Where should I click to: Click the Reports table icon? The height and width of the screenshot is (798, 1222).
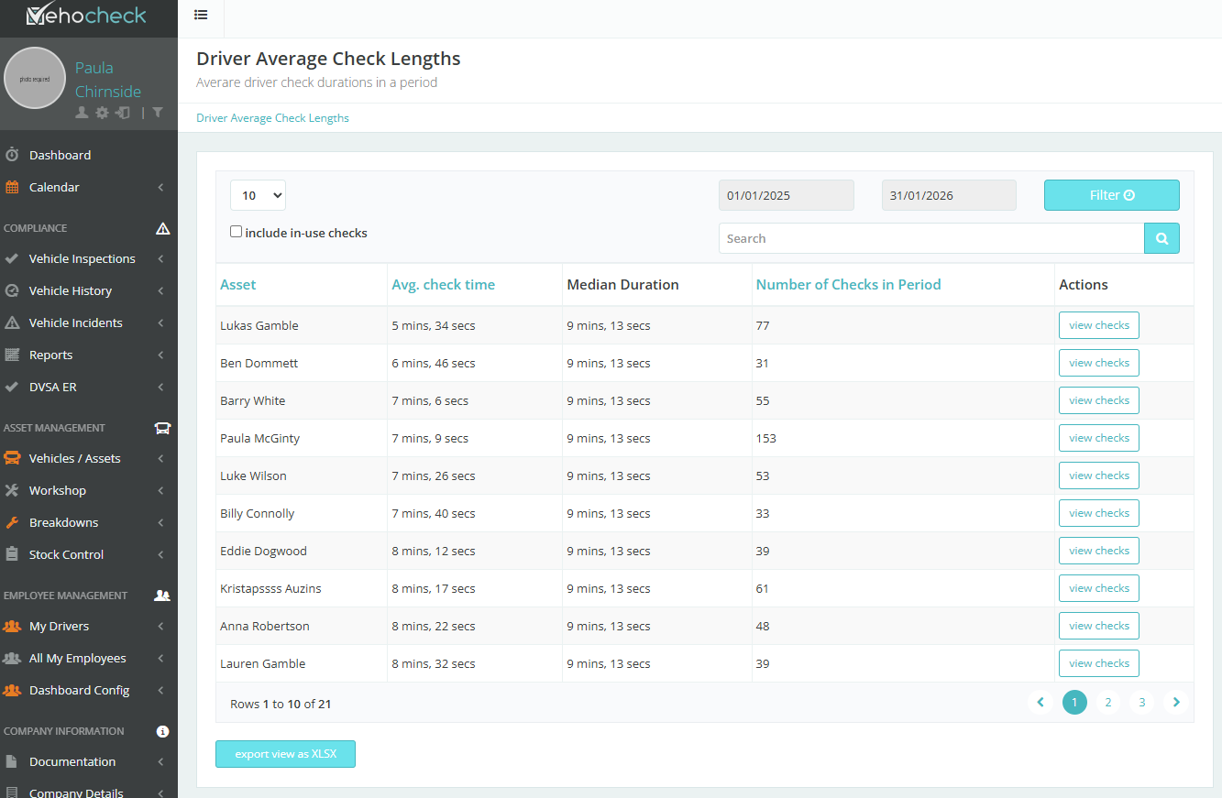coord(12,355)
